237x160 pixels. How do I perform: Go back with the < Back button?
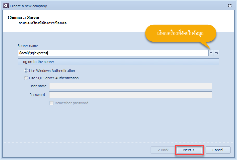point(163,150)
